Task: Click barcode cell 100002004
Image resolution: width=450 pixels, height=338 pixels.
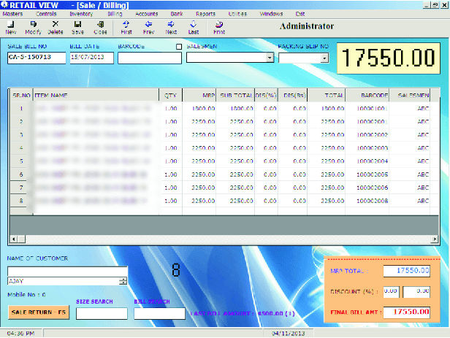Action: coord(367,161)
